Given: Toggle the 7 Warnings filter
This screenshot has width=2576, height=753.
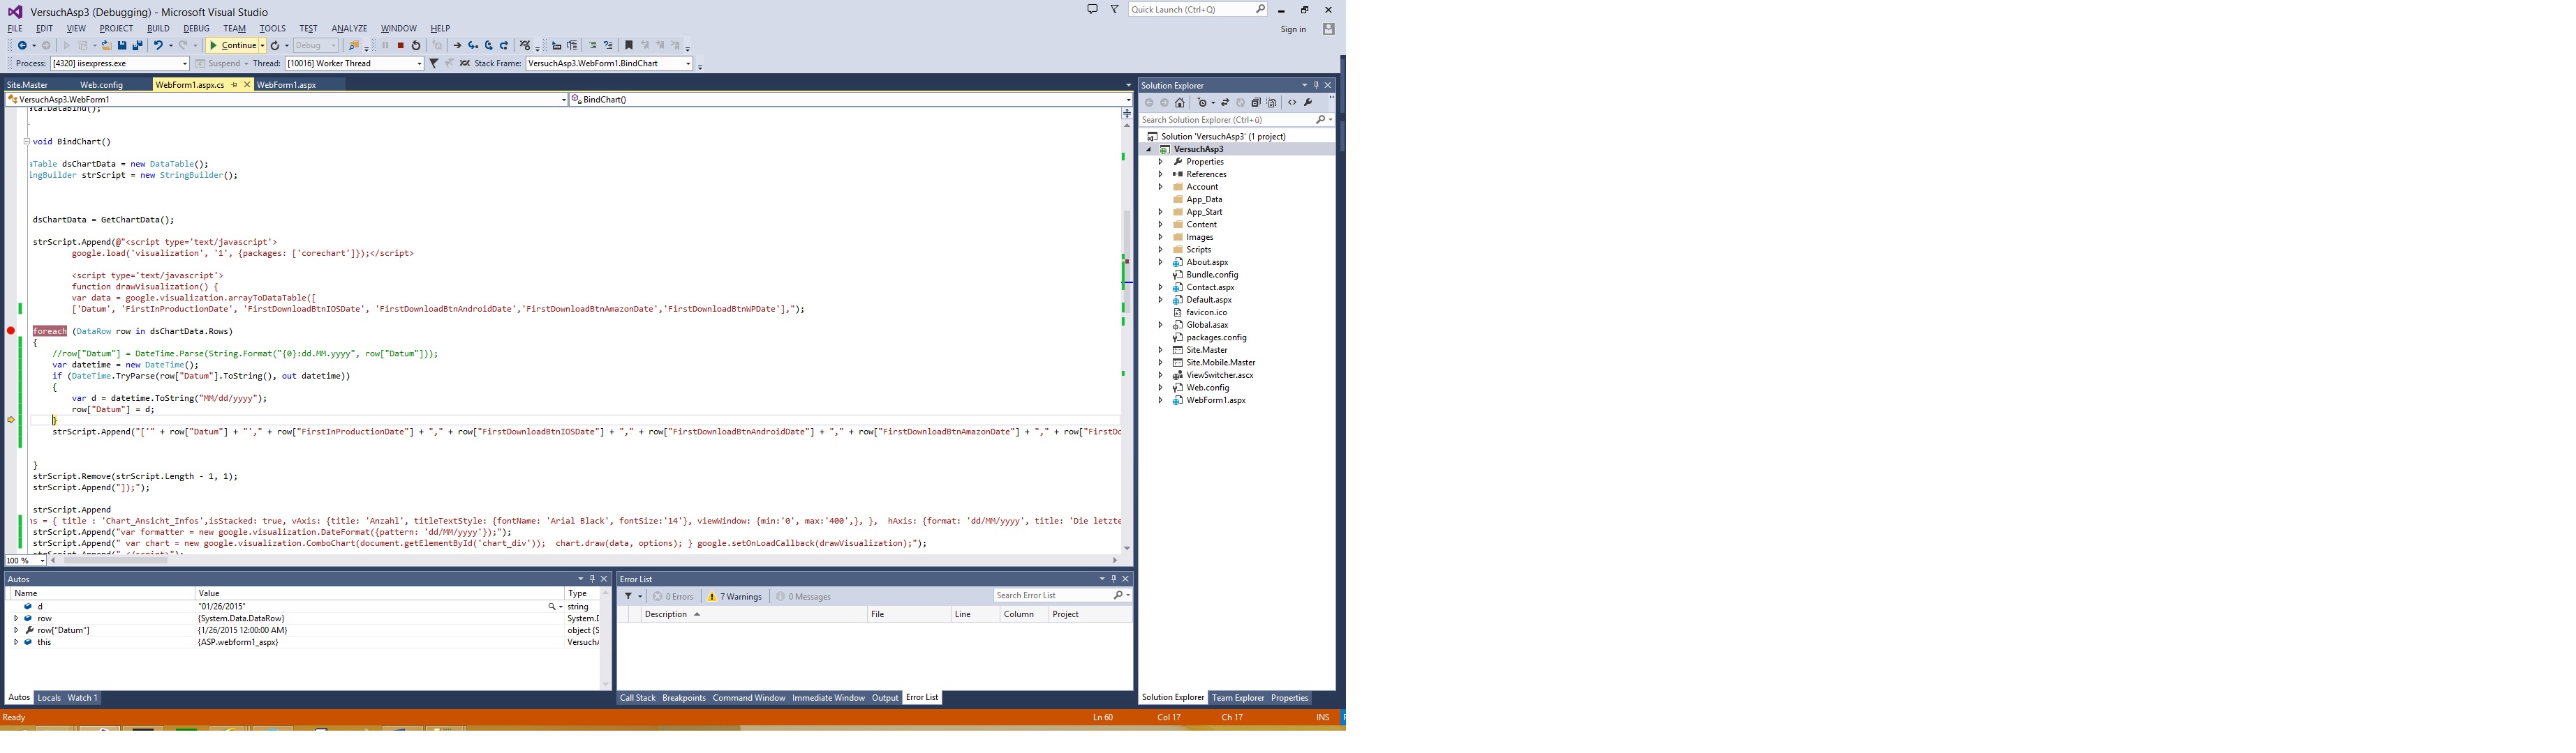Looking at the screenshot, I should tap(735, 598).
